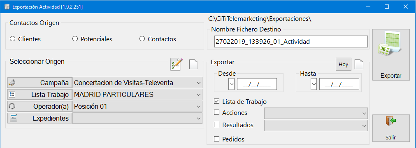Click the checklist edit icon in Seleccionar Origen
416x148 pixels.
(x=177, y=64)
